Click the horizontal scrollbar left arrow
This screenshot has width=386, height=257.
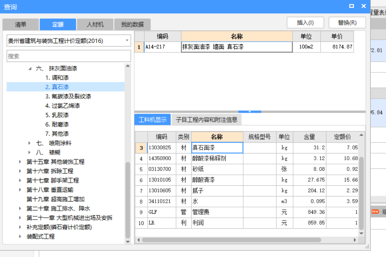[x=138, y=240]
